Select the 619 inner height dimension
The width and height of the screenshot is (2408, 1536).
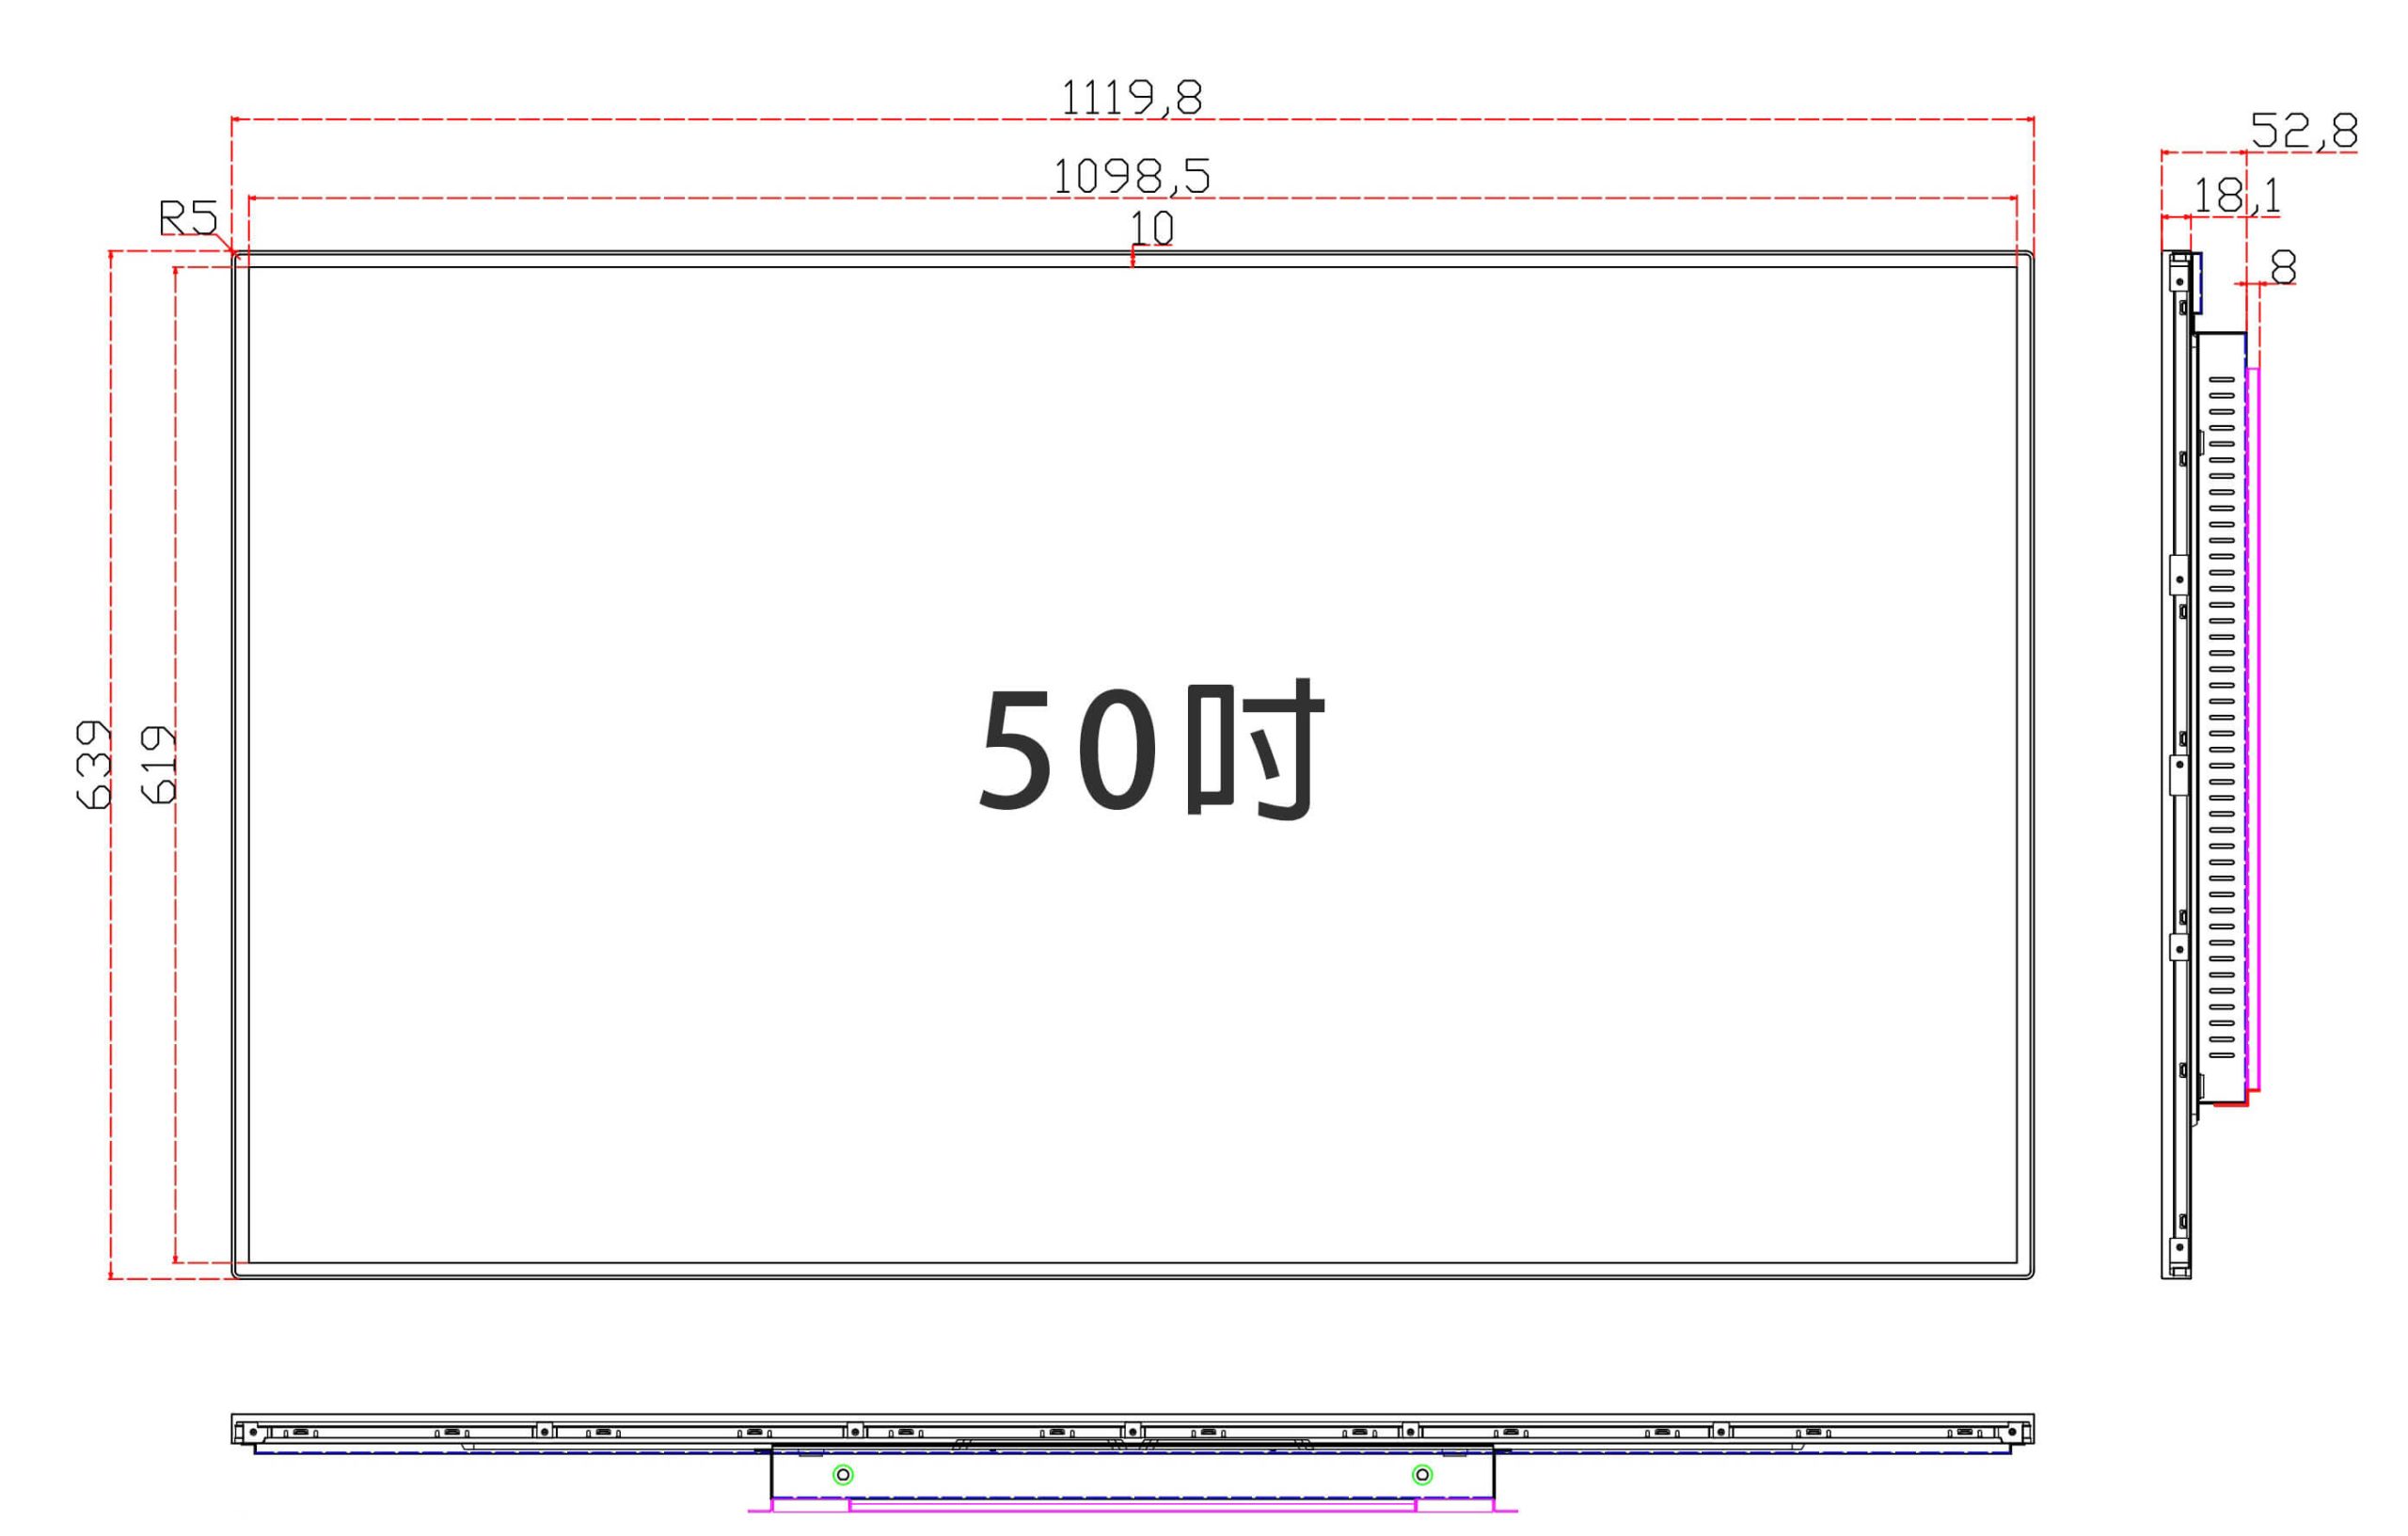coord(160,765)
